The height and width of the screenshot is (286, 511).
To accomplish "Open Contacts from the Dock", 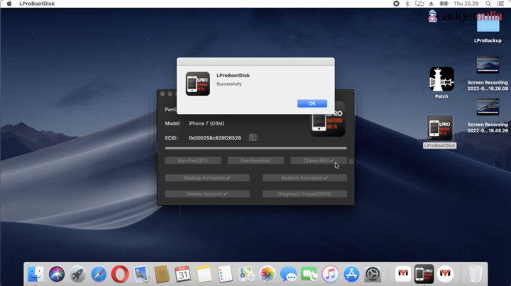I will click(x=162, y=274).
